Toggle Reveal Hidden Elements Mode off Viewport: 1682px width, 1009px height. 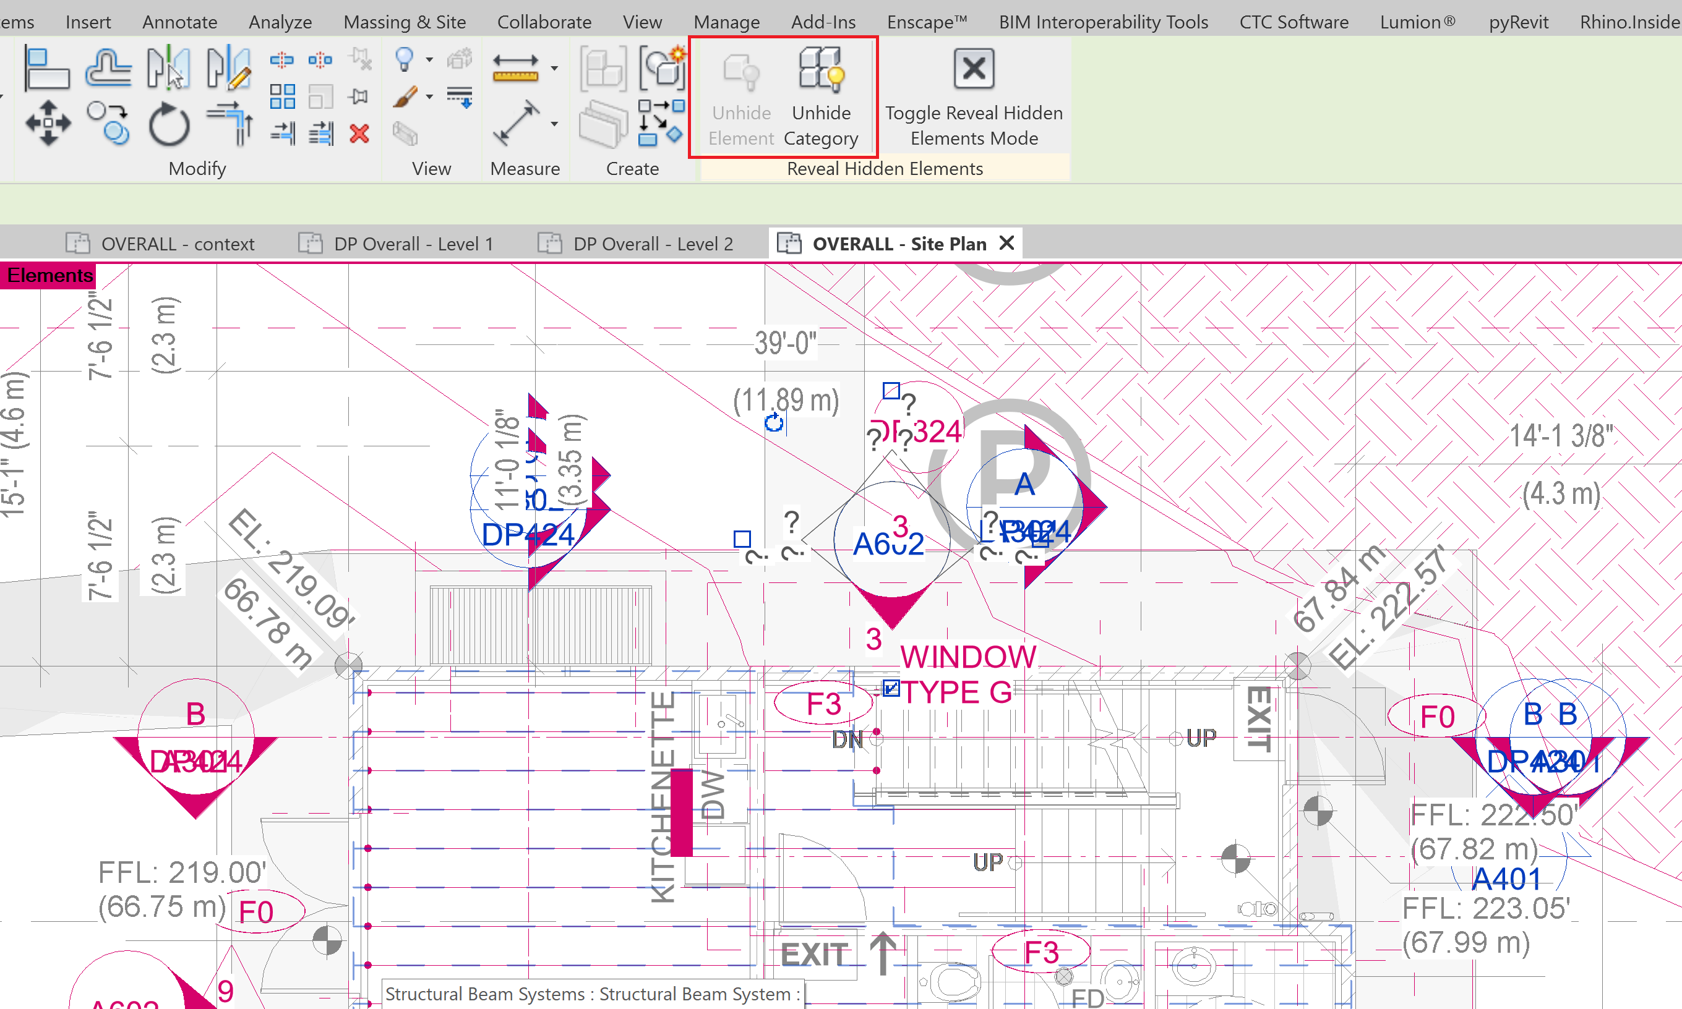point(973,95)
